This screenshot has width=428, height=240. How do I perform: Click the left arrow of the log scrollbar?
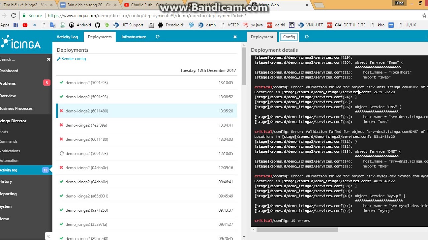pos(254,229)
